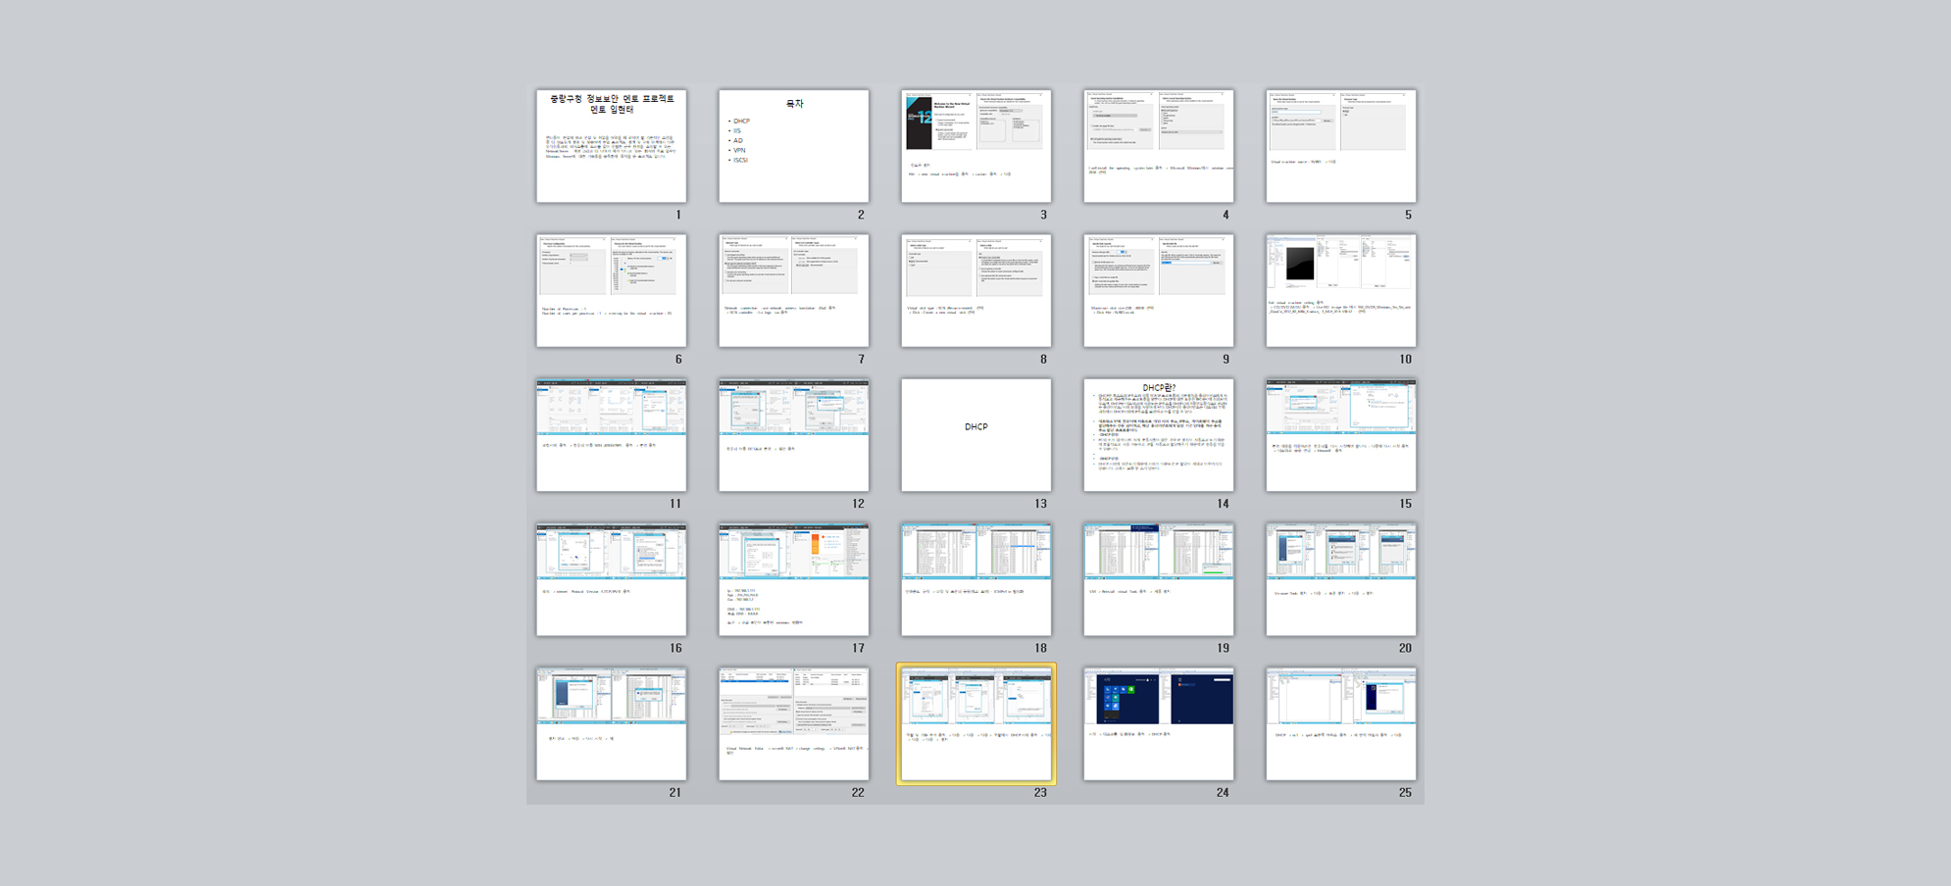
Task: Click the highlighted slide 23 thumbnail
Action: click(x=975, y=723)
